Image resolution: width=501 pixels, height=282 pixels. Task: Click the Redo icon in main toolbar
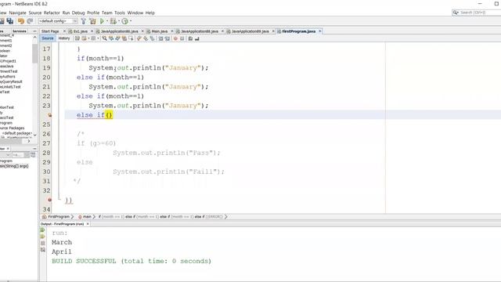click(x=30, y=21)
